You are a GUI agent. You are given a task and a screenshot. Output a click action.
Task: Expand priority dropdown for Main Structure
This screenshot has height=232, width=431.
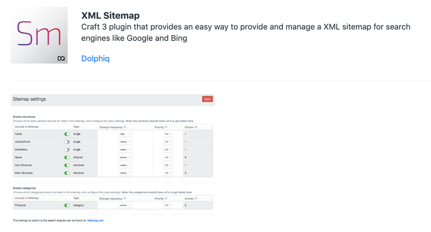pos(168,173)
